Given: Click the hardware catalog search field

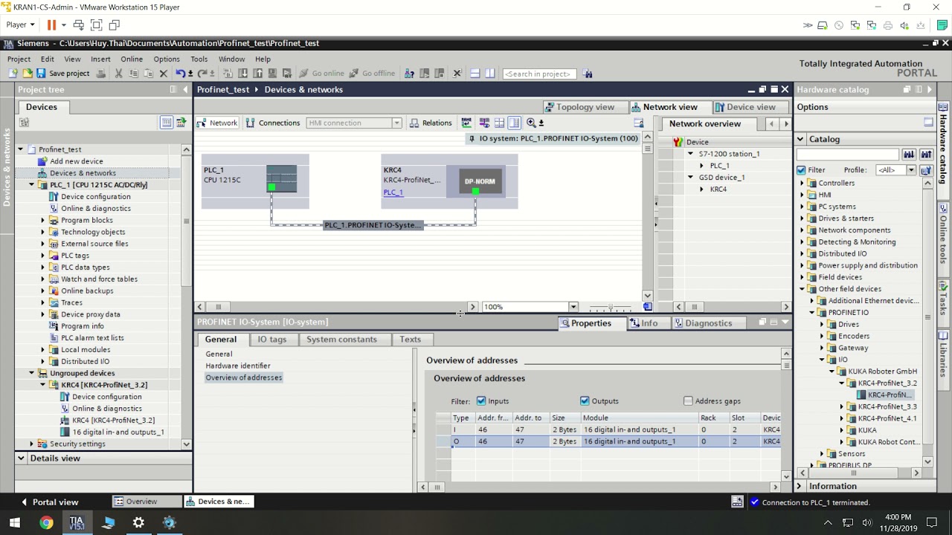Looking at the screenshot, I should (x=847, y=155).
